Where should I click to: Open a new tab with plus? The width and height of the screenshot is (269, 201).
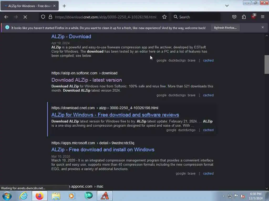[64, 6]
